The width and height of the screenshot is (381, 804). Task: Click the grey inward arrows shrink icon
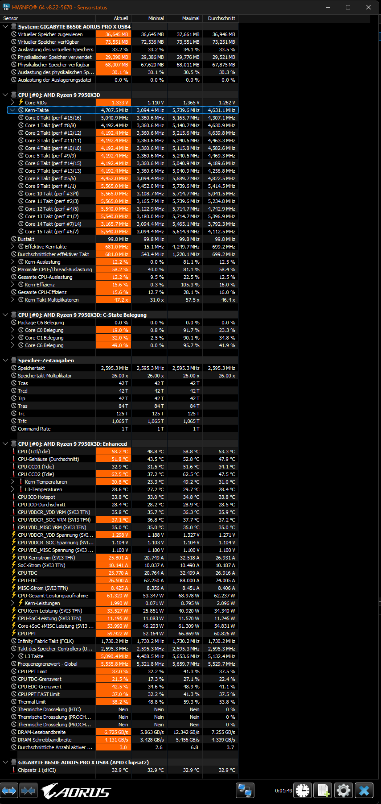(x=28, y=791)
